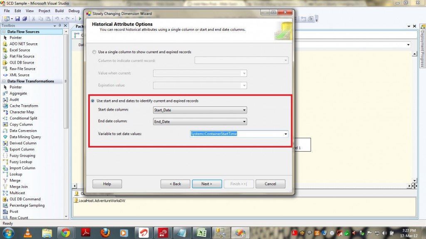This screenshot has height=239, width=426.
Task: Open the Project menu
Action: pos(44,11)
